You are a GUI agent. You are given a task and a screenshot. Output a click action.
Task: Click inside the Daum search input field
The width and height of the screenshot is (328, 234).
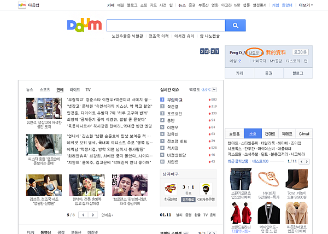166,25
